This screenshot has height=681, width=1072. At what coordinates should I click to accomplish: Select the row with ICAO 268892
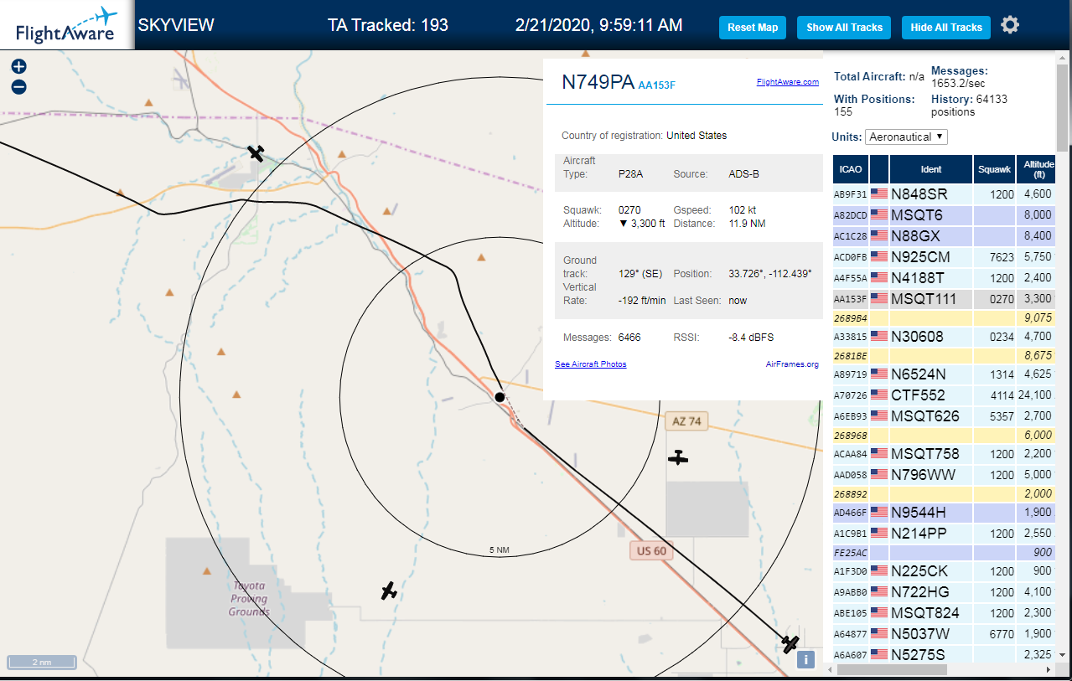[945, 493]
